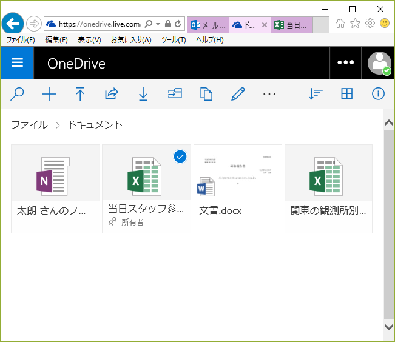Click the 所有者 shared label
The width and height of the screenshot is (395, 342).
(132, 222)
